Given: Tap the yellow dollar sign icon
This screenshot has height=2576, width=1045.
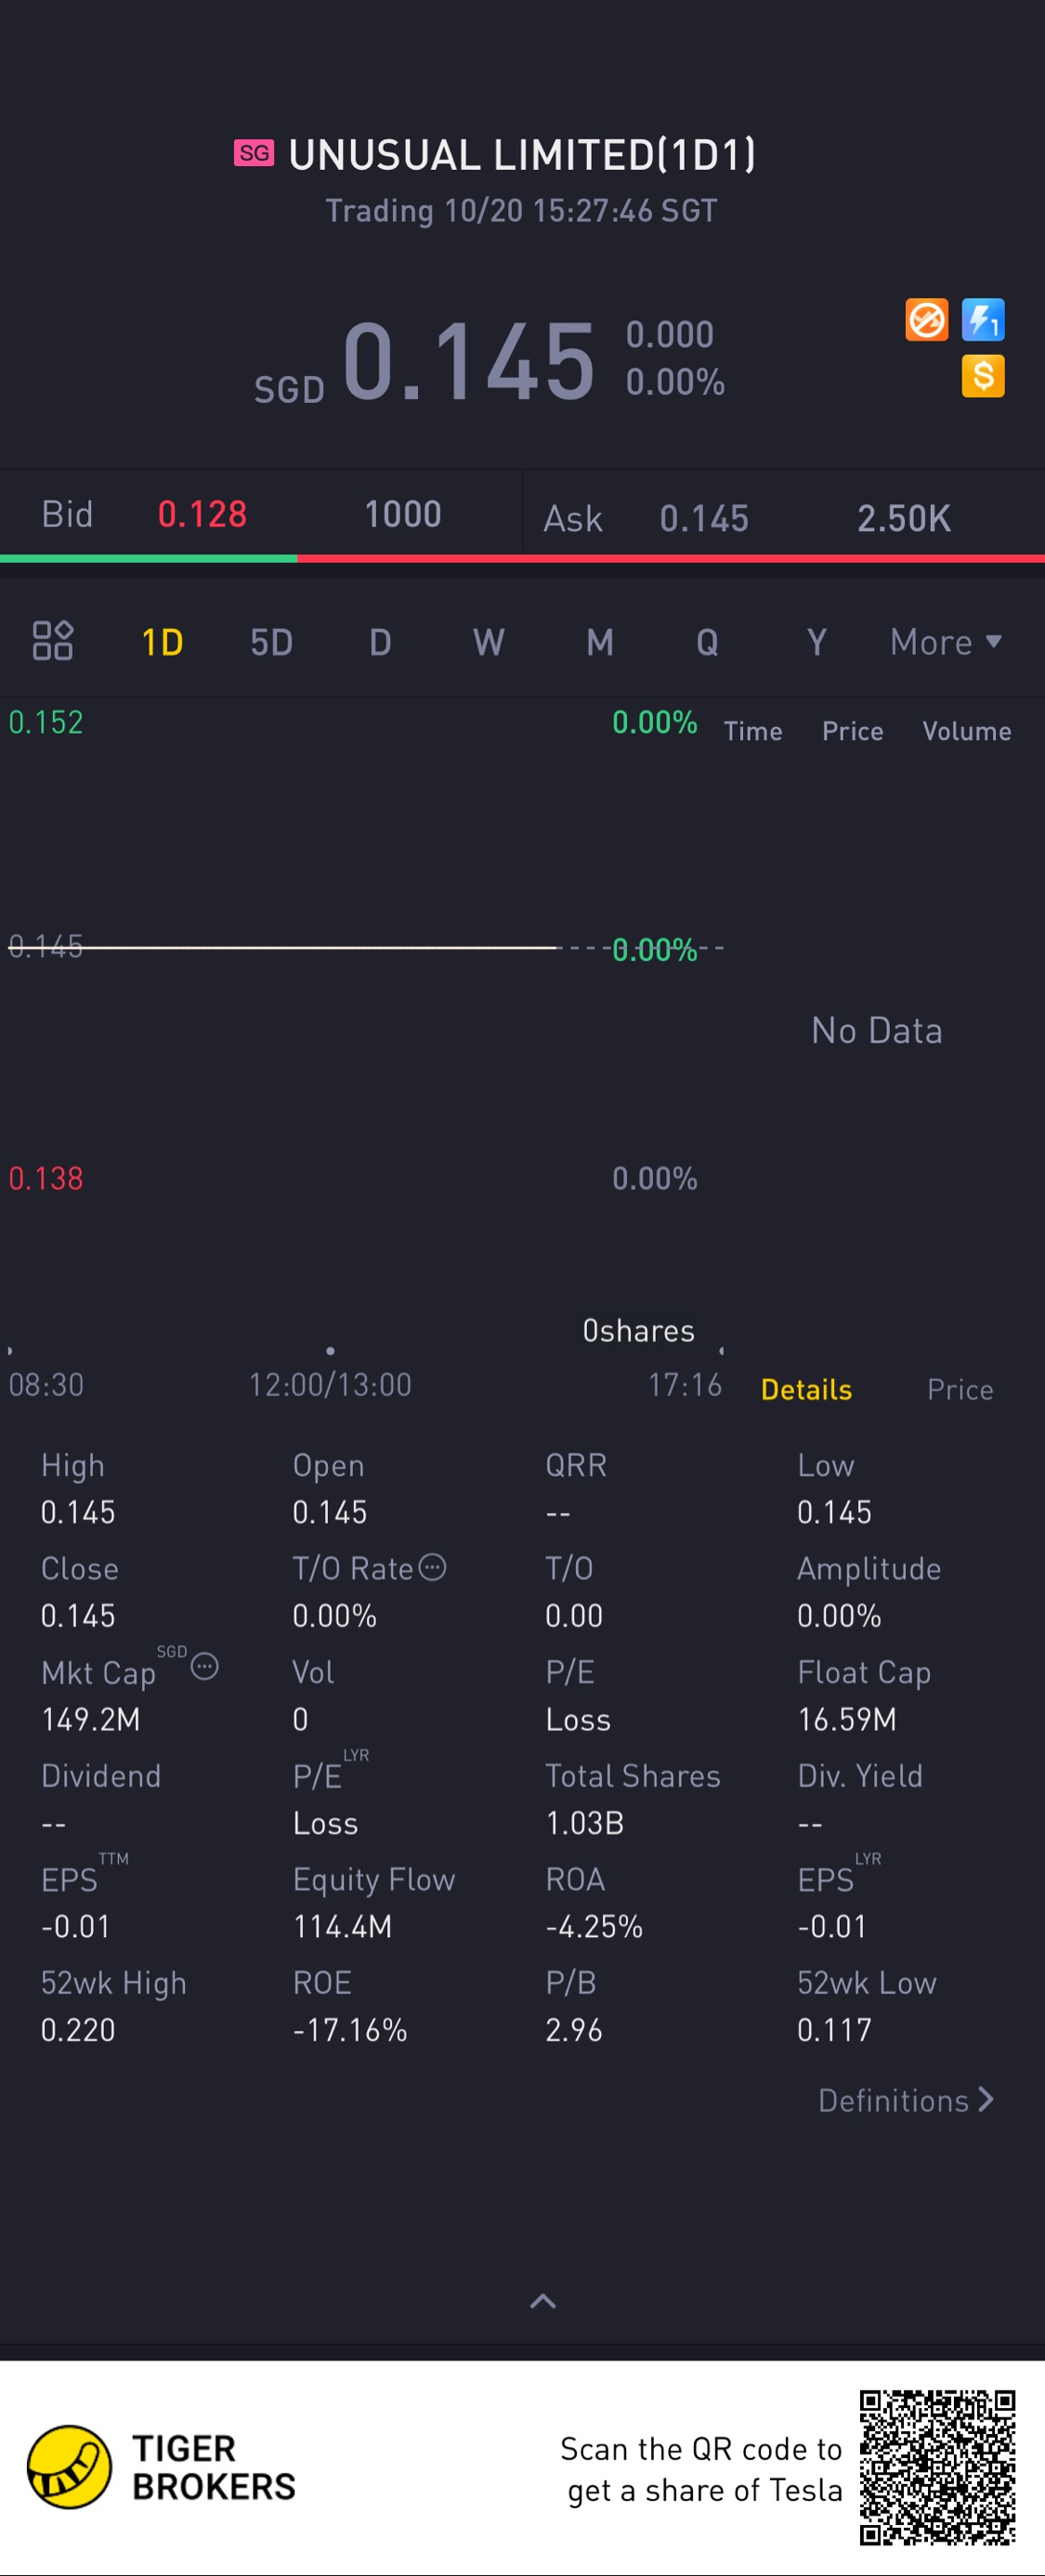Looking at the screenshot, I should coord(983,376).
